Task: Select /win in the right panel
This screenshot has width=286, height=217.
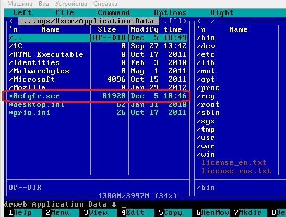Action: tap(206, 155)
